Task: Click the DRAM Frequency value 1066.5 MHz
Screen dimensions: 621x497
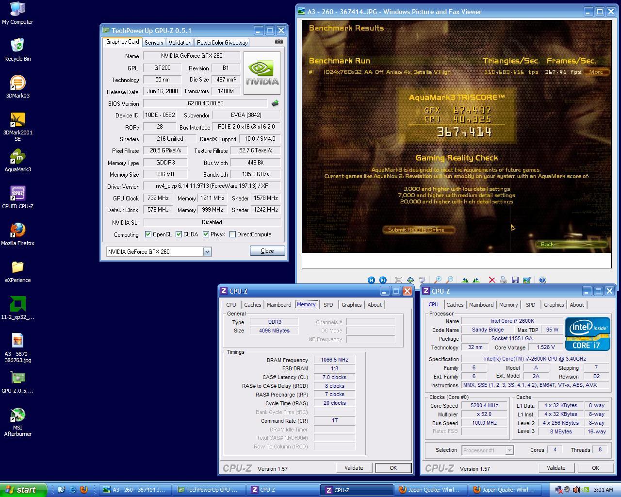Action: (334, 360)
